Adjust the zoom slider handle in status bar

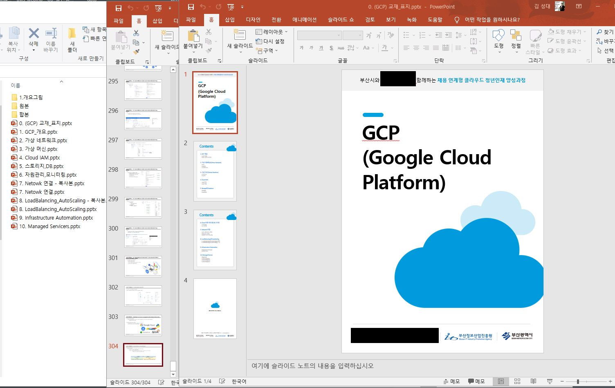click(578, 381)
